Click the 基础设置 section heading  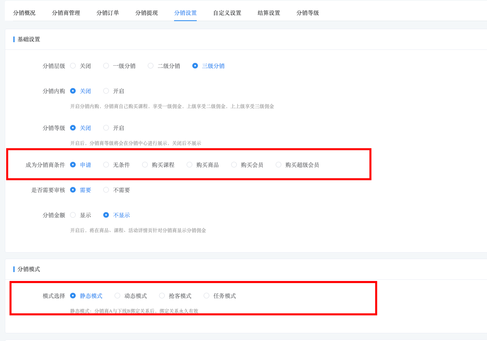coord(29,39)
